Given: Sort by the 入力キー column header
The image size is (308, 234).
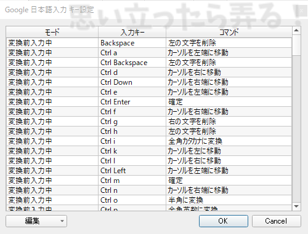Looking at the screenshot, I should pos(132,32).
